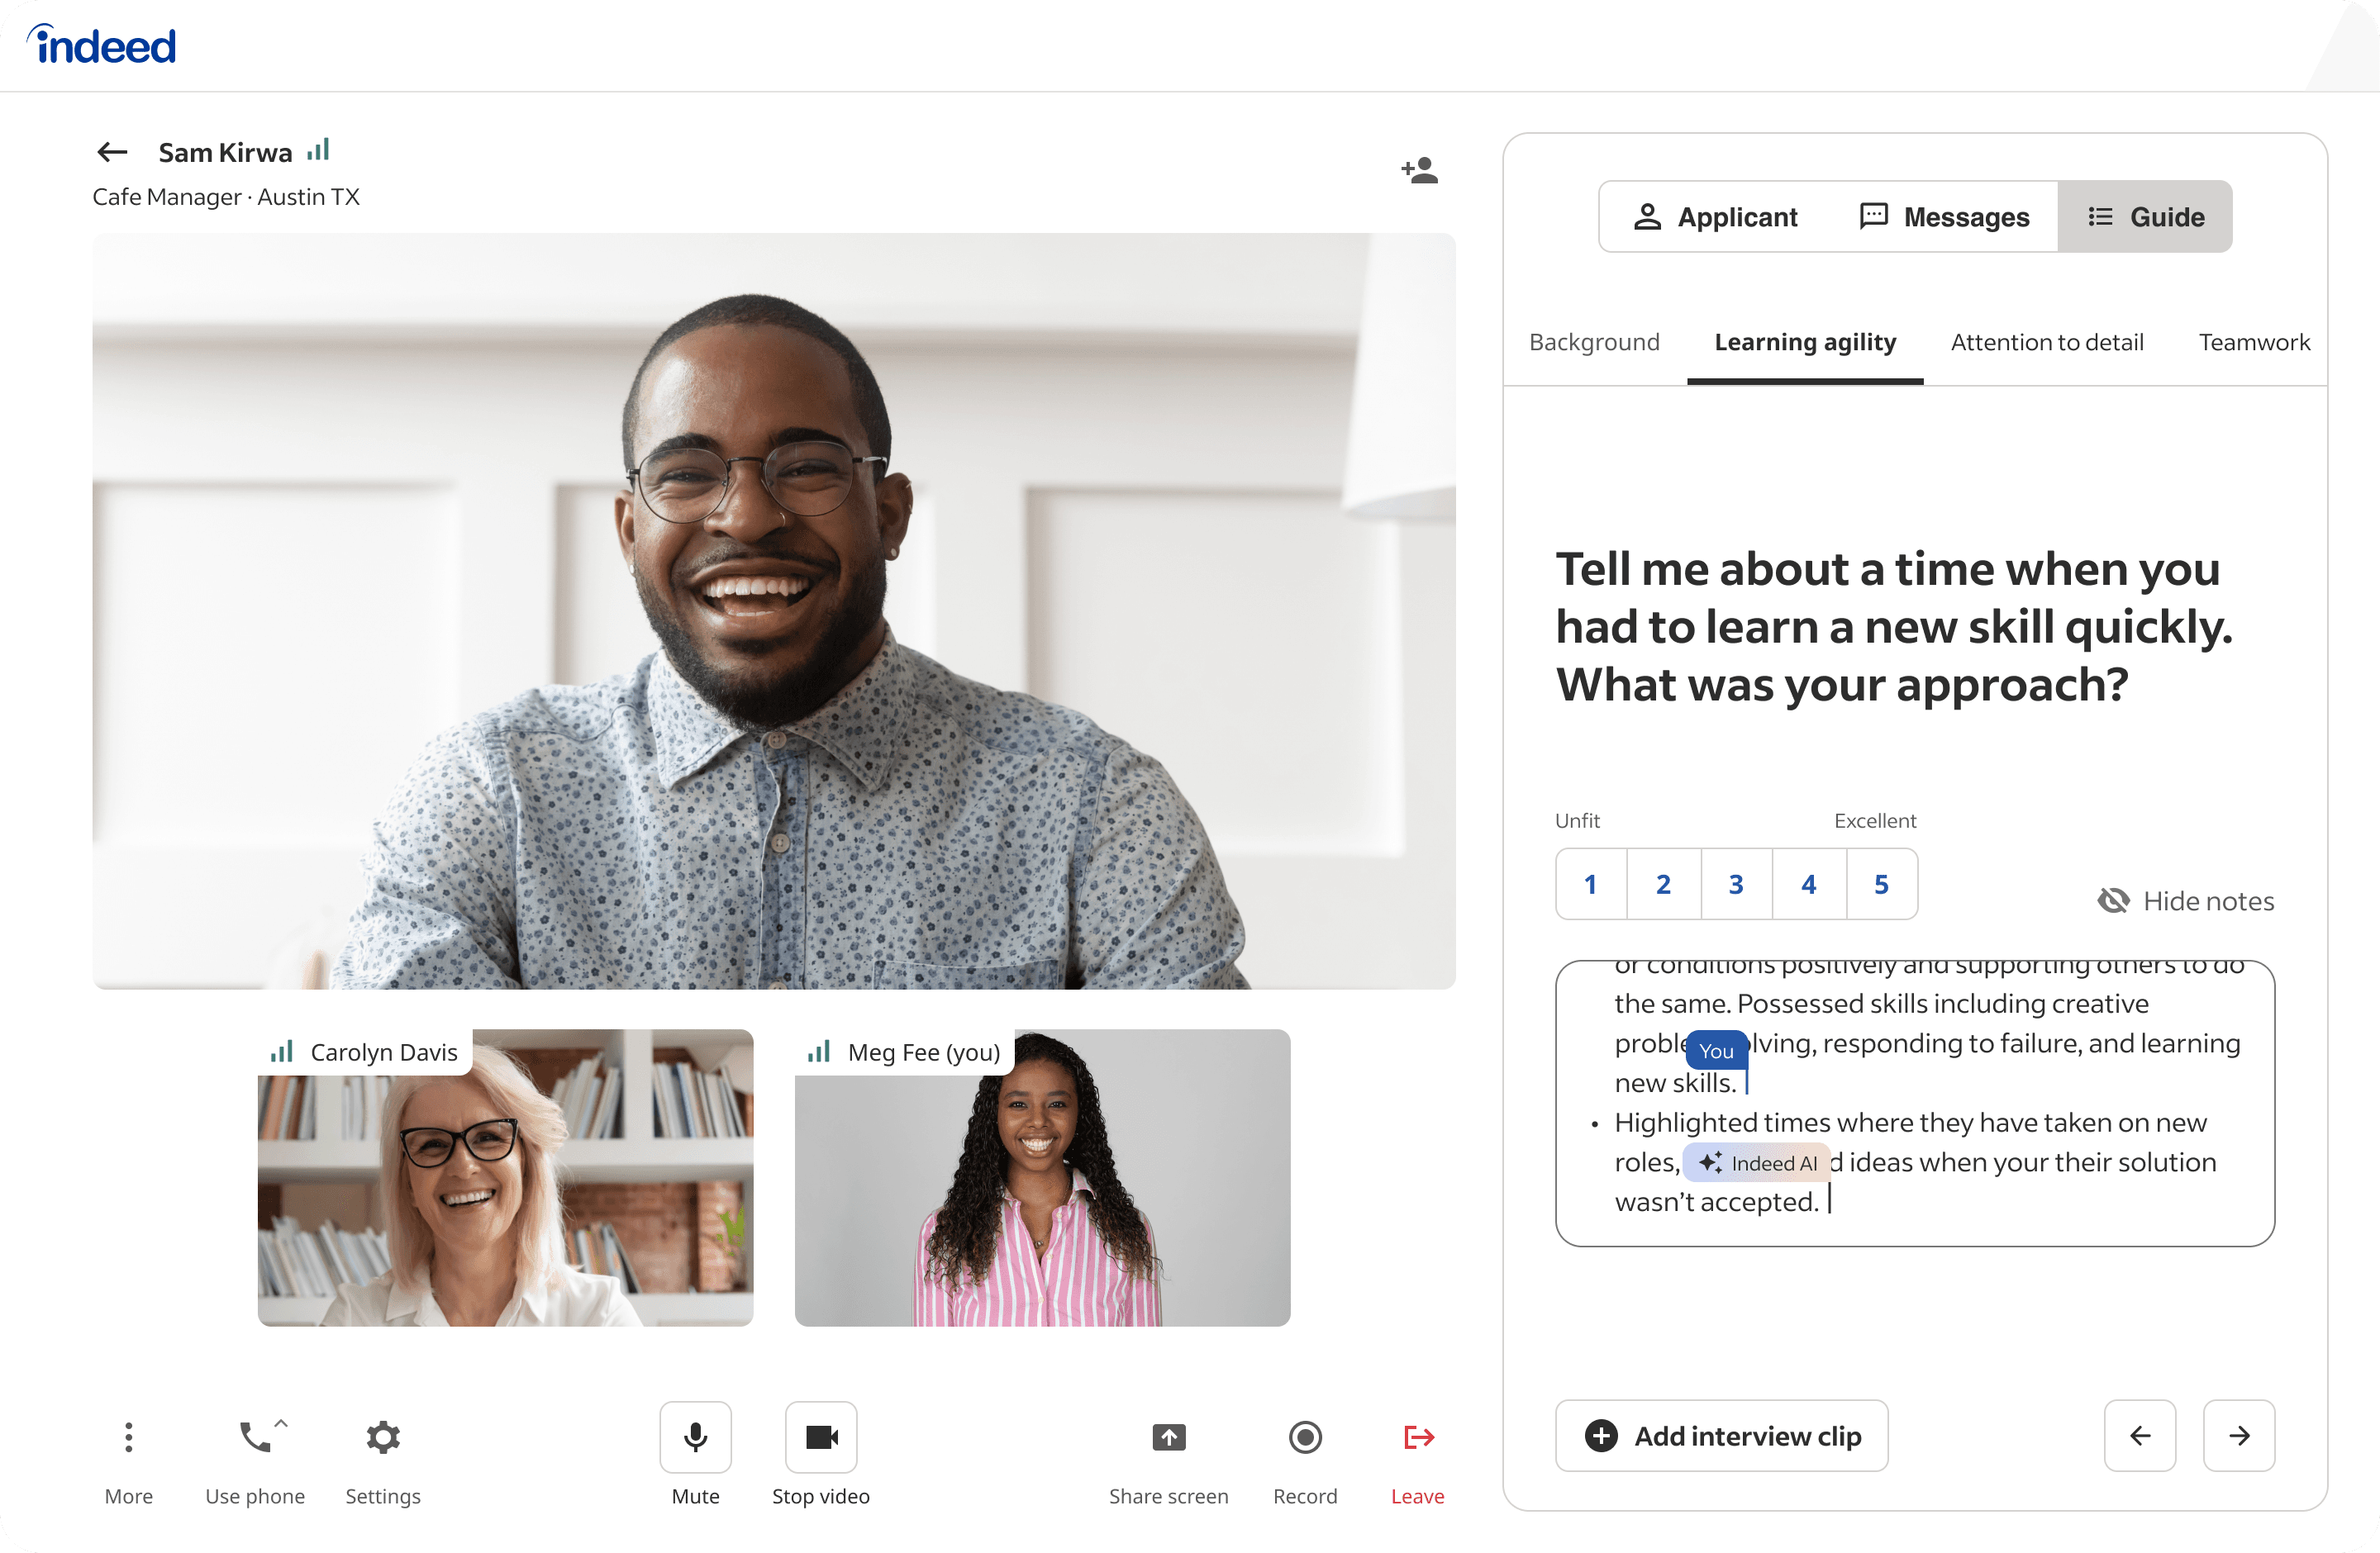Start recording with the Record button

1304,1437
